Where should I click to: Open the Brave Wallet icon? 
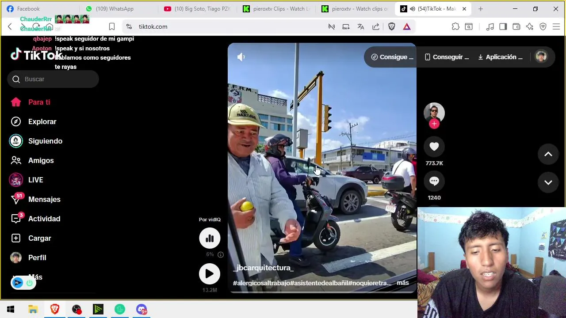pyautogui.click(x=516, y=26)
